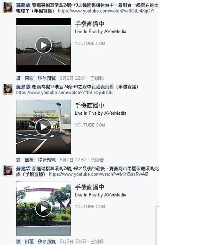
Task: Play the third video with archway thumbnail
Action: (x=43, y=208)
